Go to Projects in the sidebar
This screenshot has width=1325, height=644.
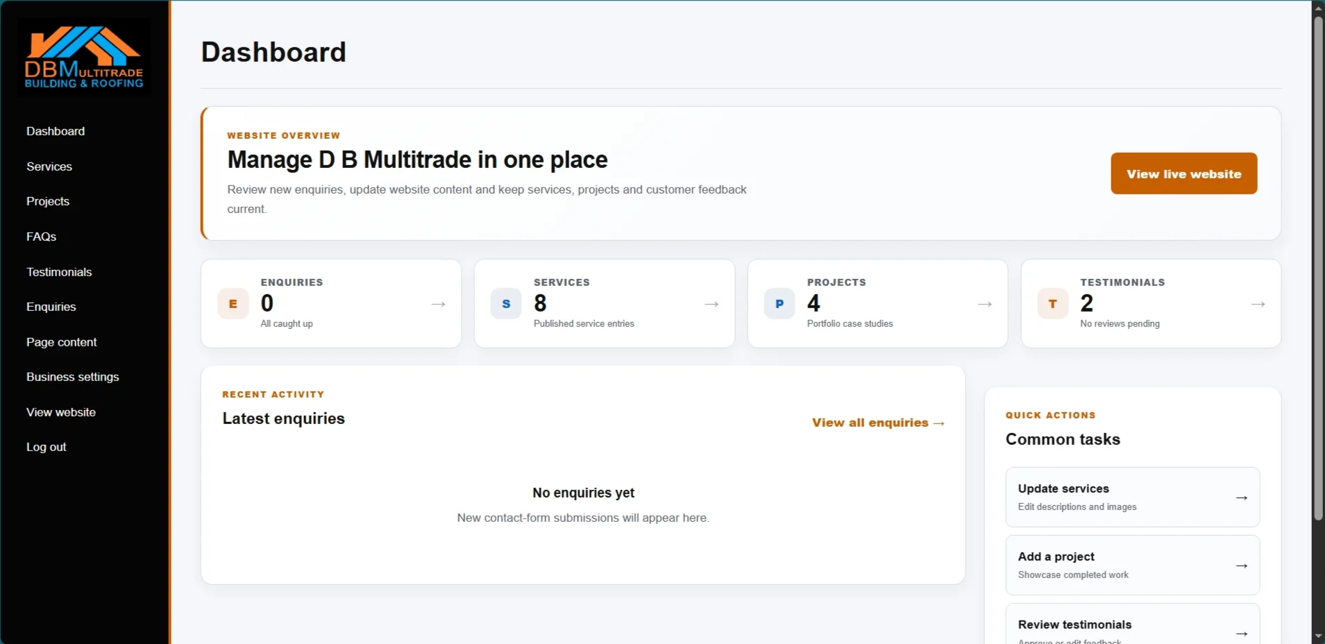48,201
